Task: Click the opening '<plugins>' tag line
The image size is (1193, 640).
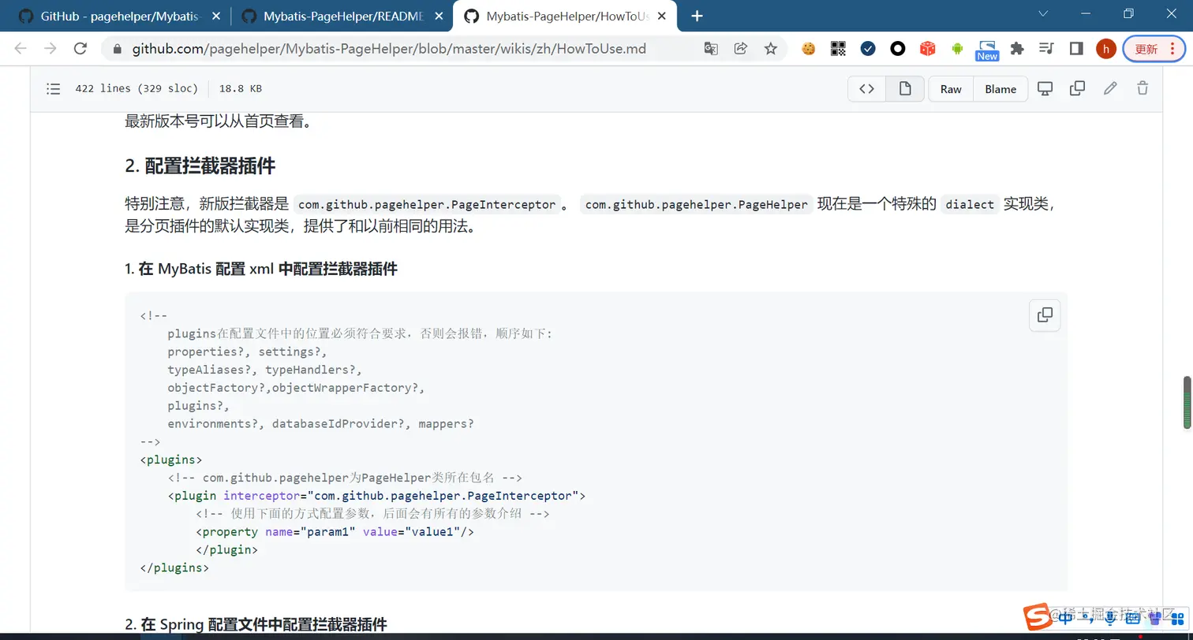Action: tap(171, 460)
